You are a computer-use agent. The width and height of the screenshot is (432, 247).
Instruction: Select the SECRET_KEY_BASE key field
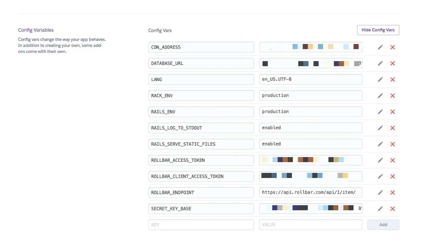pos(201,209)
